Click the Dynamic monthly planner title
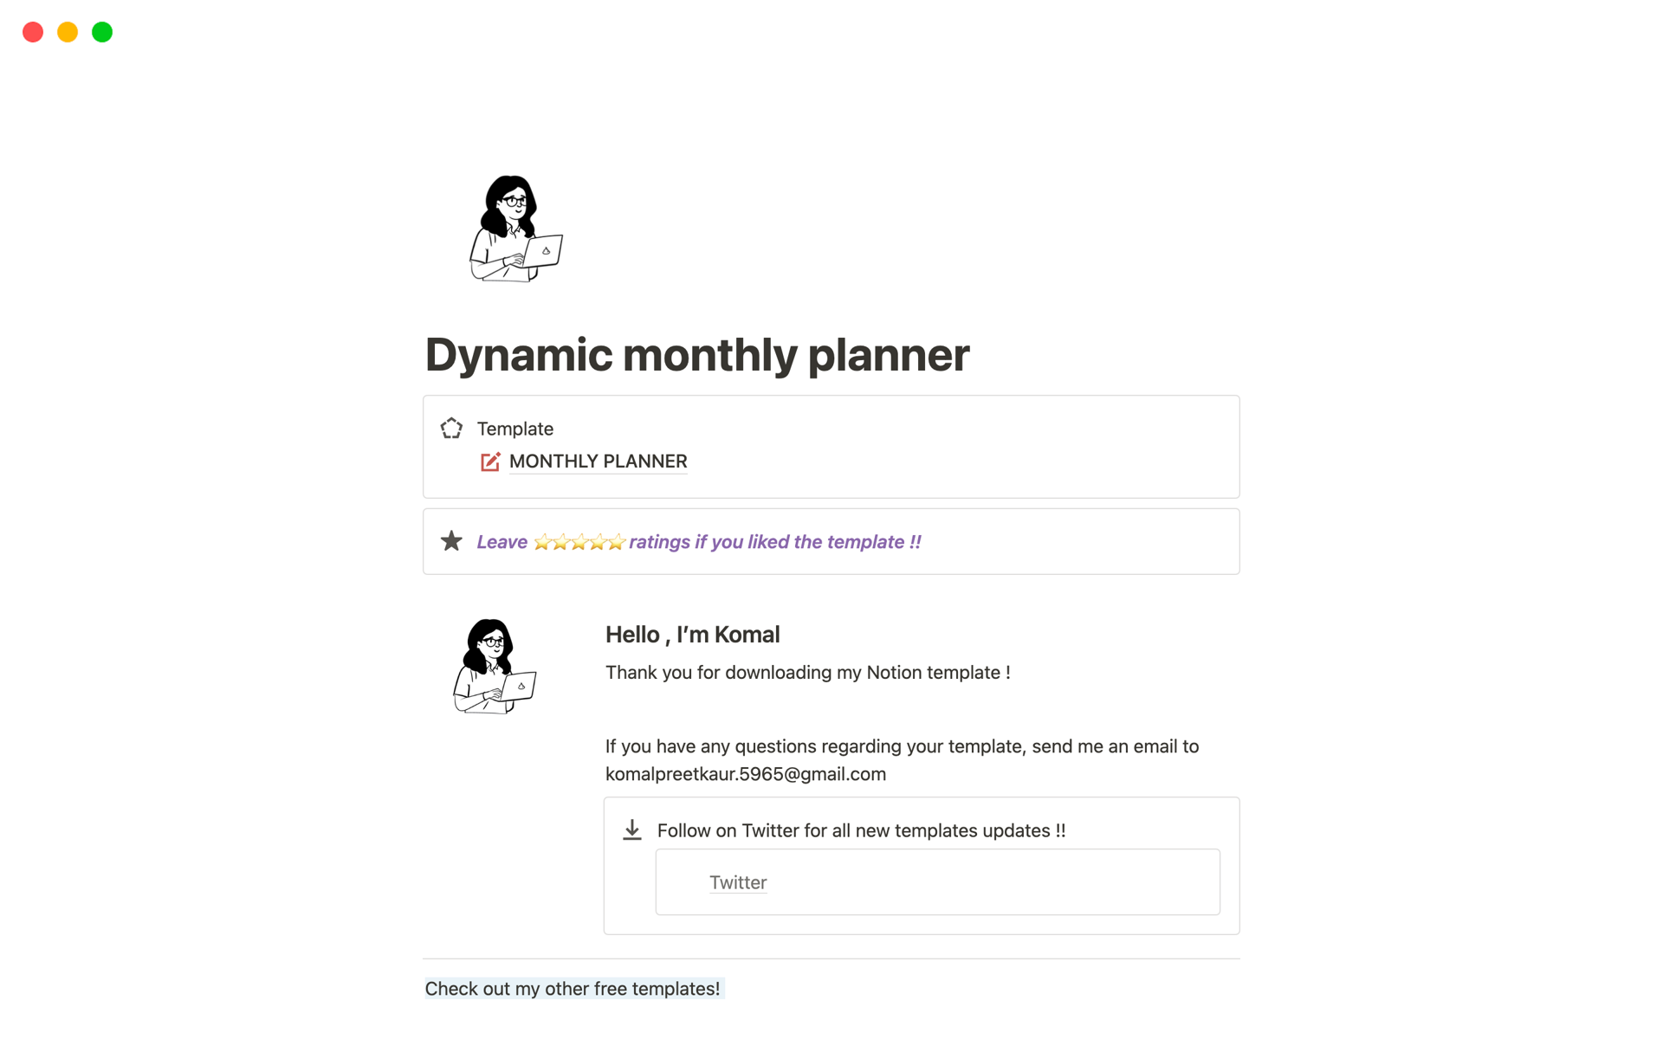 [696, 355]
